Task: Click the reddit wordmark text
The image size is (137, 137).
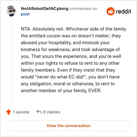Action: click(x=123, y=11)
